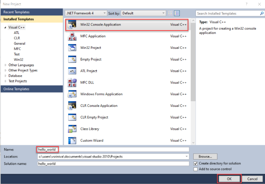Select Win32 under Visual C++

point(18,60)
